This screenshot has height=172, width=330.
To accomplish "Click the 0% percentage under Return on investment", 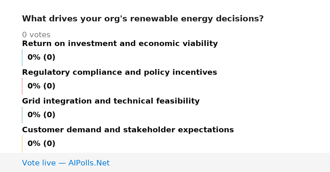I will click(34, 58).
